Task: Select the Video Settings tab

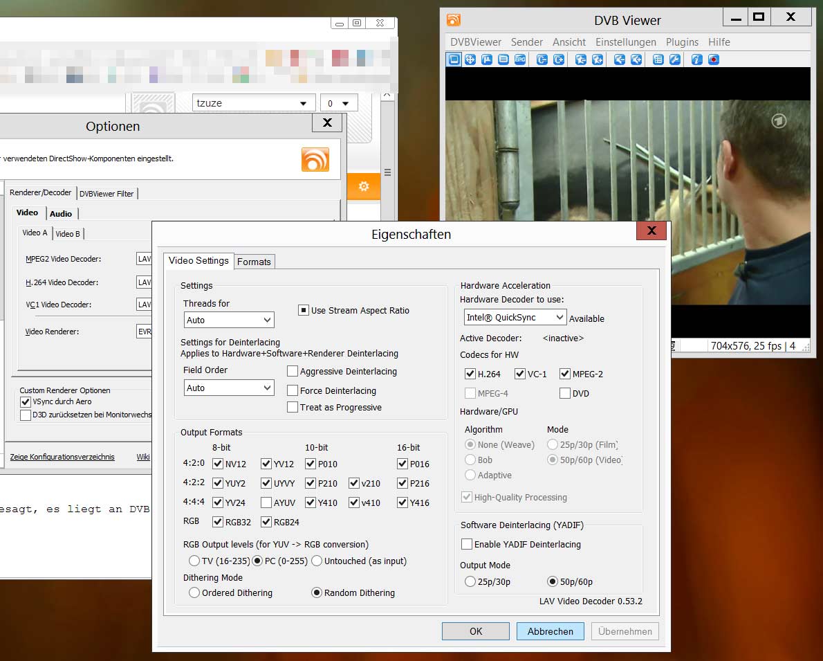Action: tap(198, 261)
